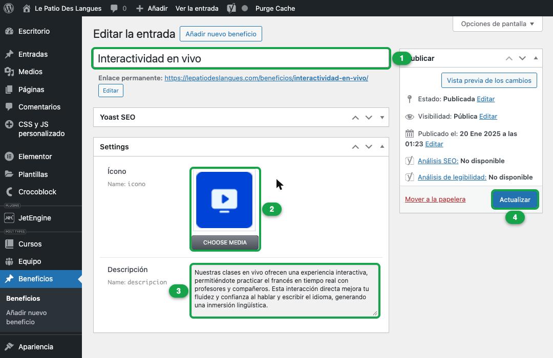
Task: Click the WordPress logo in admin bar
Action: click(9, 8)
